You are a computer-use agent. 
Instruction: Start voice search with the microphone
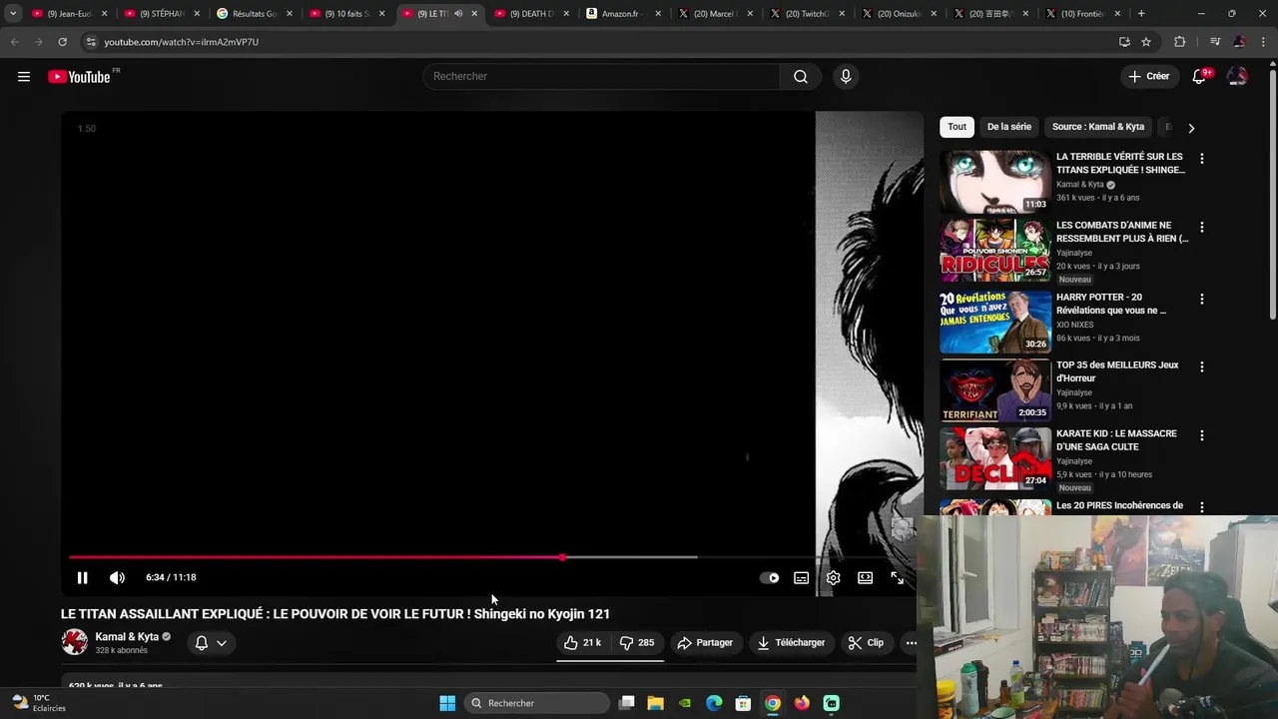[x=846, y=77]
